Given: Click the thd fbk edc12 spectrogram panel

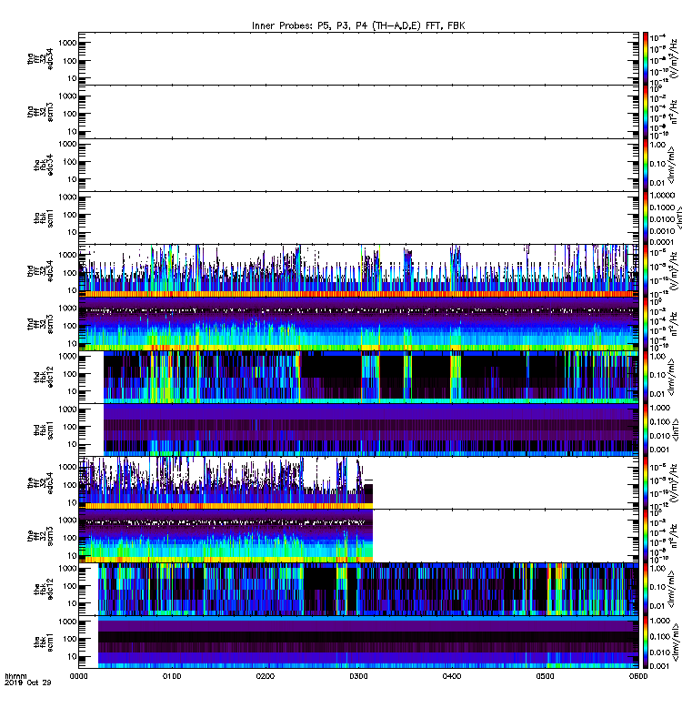Looking at the screenshot, I should click(x=358, y=377).
